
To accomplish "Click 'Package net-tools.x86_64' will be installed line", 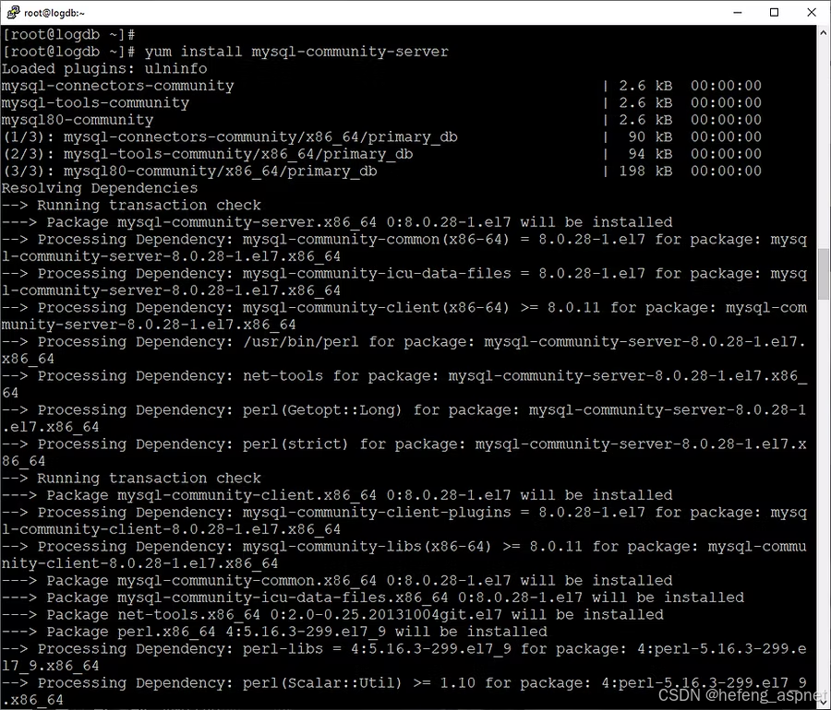I will click(x=332, y=615).
